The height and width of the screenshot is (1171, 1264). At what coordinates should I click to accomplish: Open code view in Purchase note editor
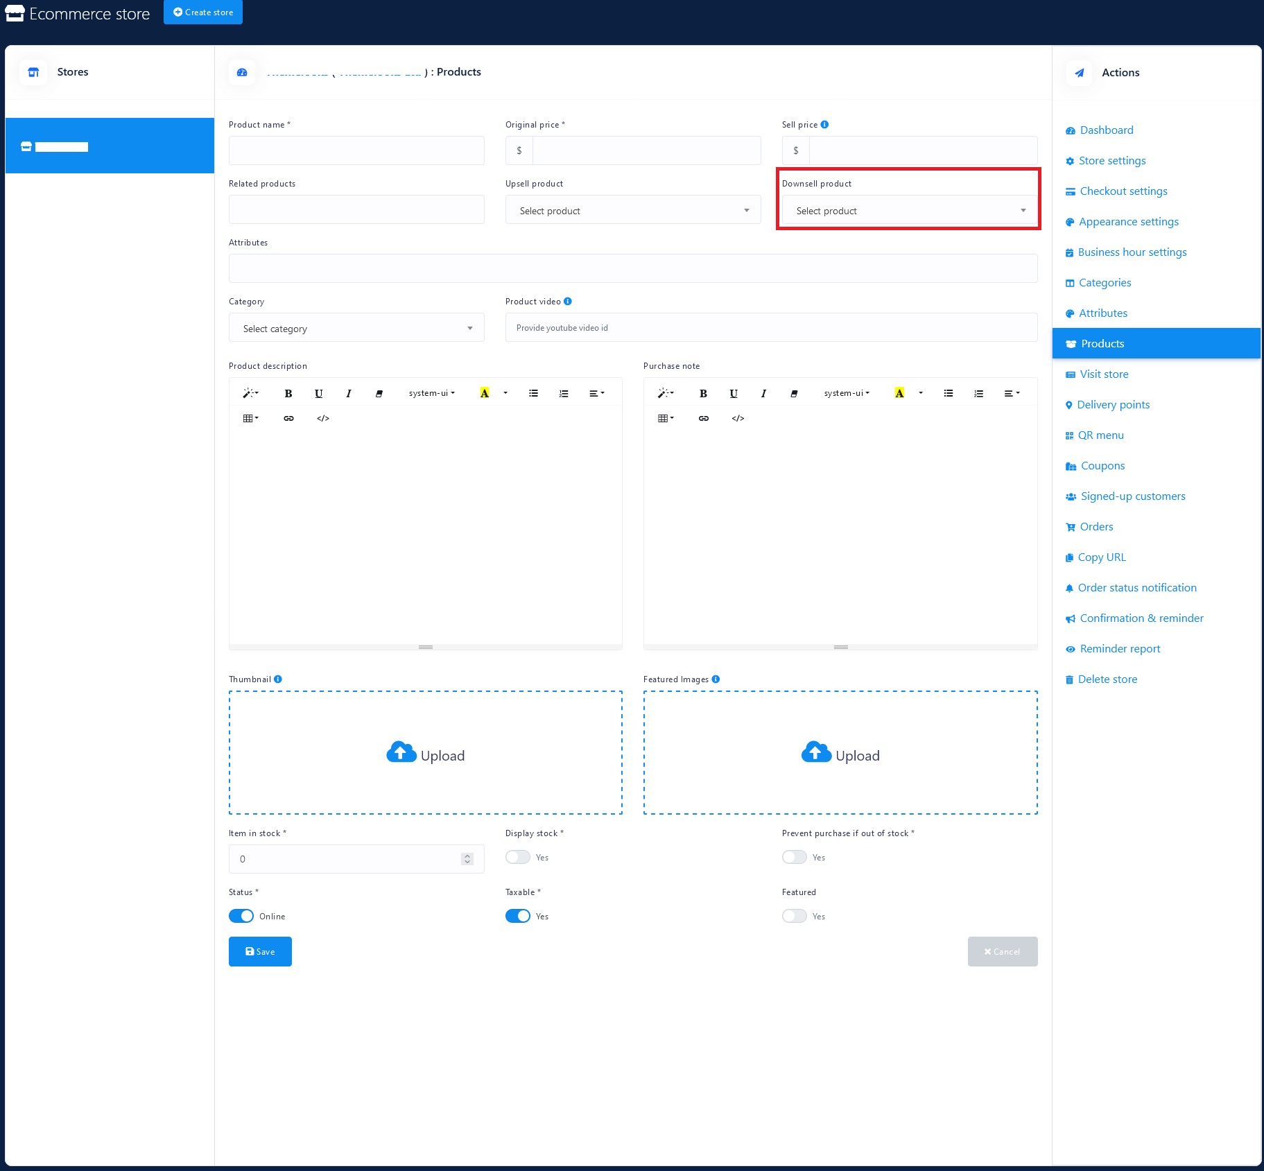tap(738, 419)
